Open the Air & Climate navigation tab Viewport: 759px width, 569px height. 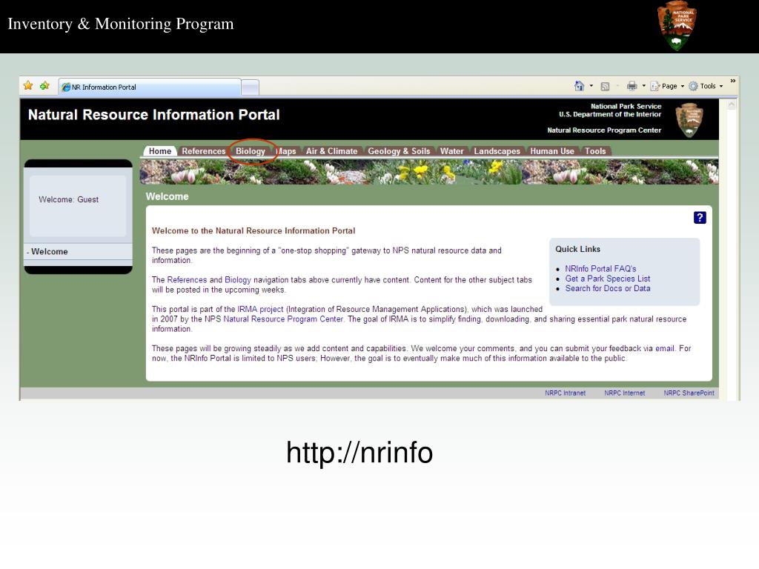[331, 151]
